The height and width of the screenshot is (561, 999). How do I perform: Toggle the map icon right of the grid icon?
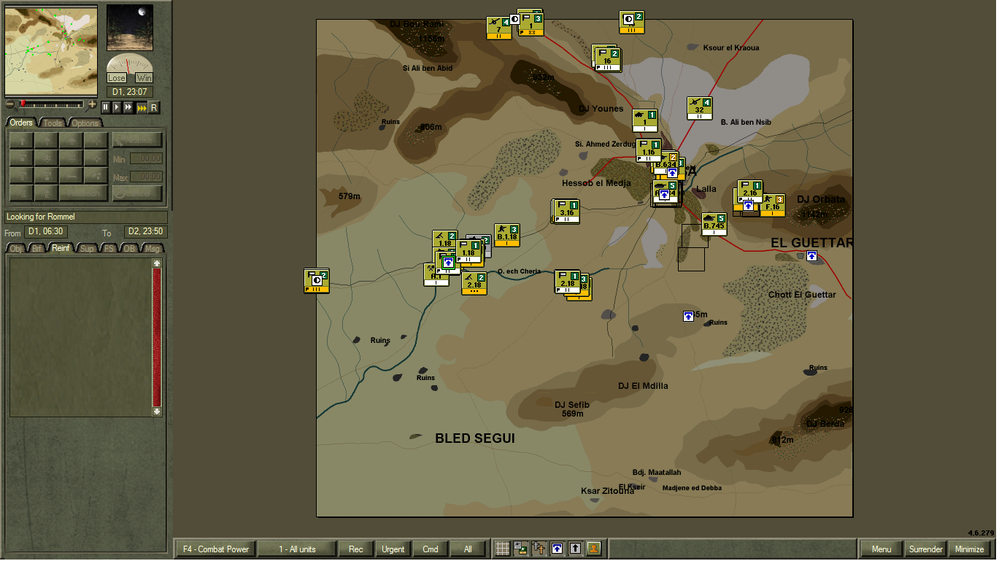pyautogui.click(x=521, y=549)
